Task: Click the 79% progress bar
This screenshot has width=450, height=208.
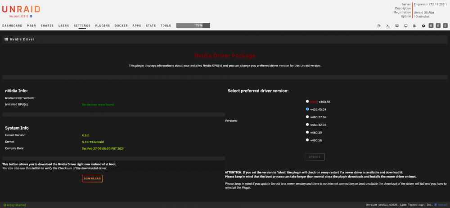Action: [x=193, y=26]
